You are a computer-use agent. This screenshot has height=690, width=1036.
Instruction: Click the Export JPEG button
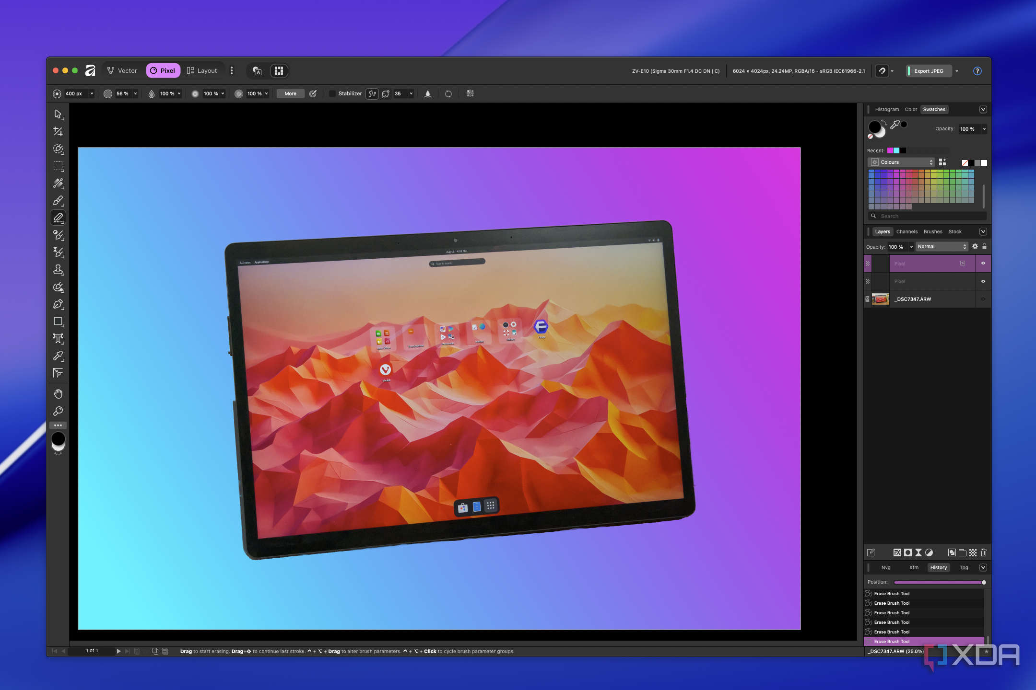pos(929,71)
